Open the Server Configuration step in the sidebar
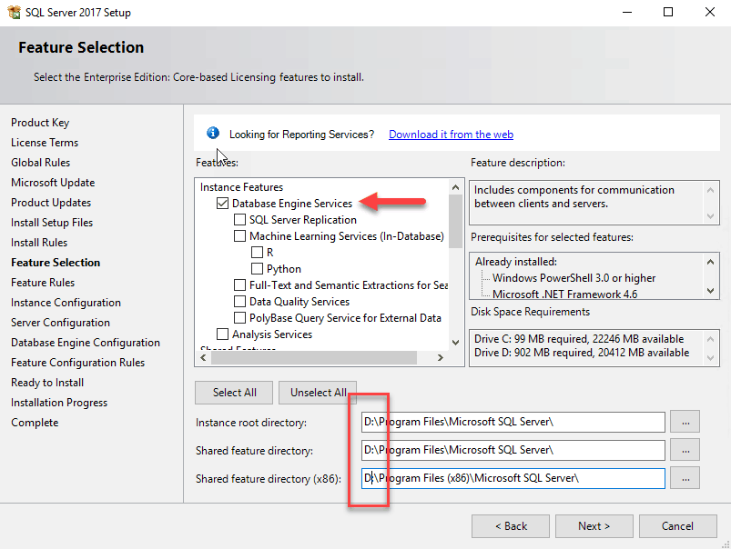 pos(60,323)
